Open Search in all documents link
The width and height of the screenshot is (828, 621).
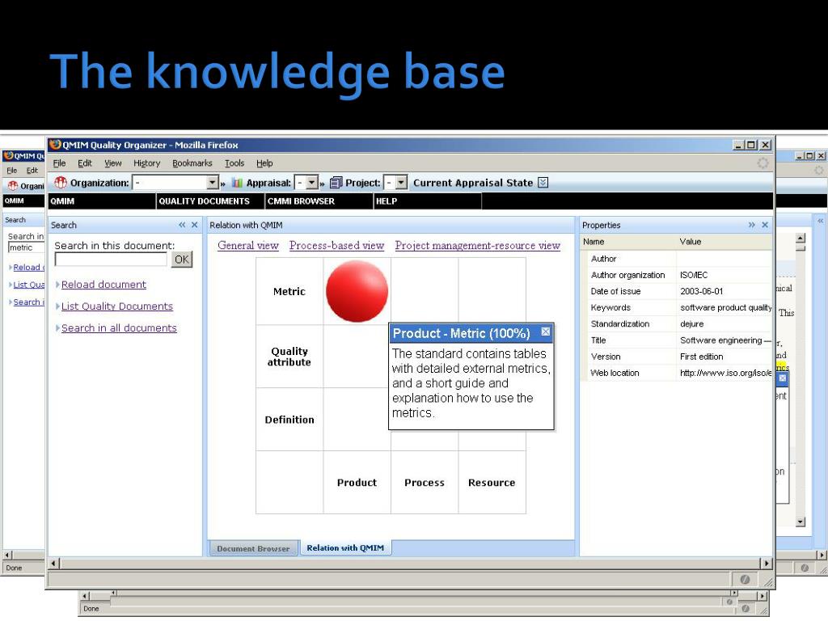(119, 328)
